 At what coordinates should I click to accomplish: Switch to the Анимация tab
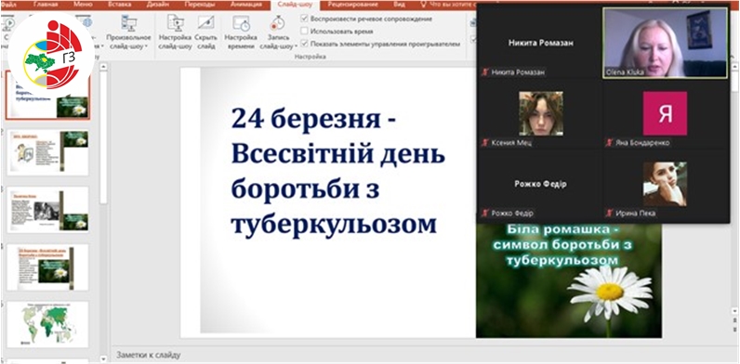coord(245,5)
